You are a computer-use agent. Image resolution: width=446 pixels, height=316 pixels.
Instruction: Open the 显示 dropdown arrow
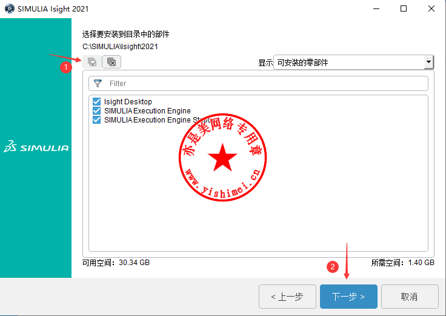428,62
